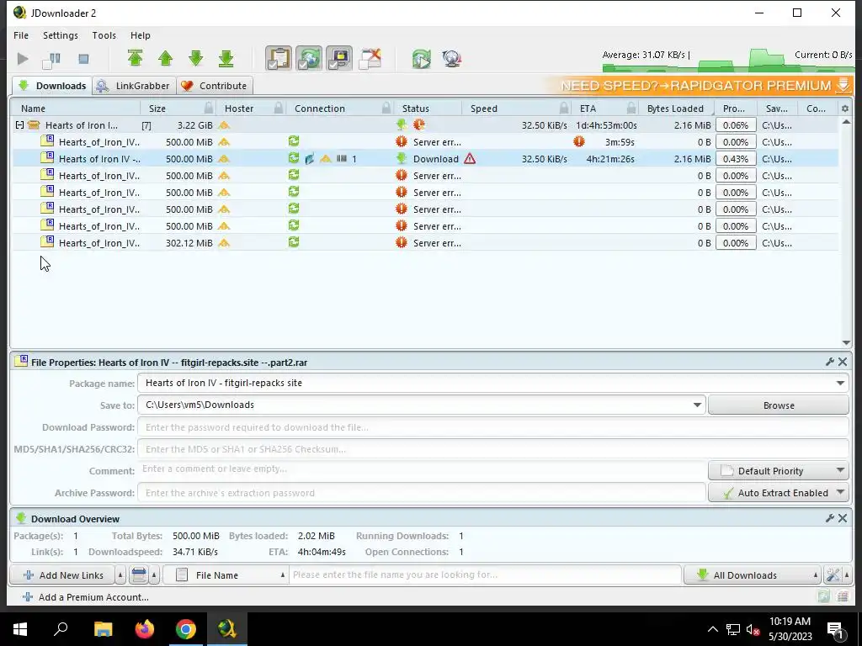Click the red error icon in the ETA column
The image size is (862, 646).
[579, 141]
